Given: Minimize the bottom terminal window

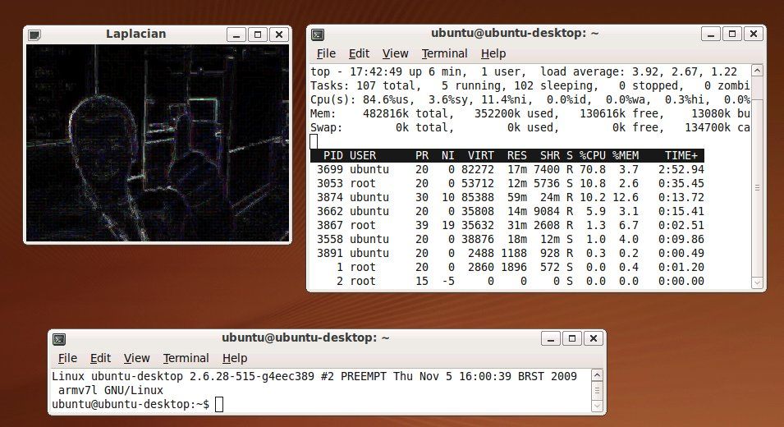Looking at the screenshot, I should [x=551, y=338].
